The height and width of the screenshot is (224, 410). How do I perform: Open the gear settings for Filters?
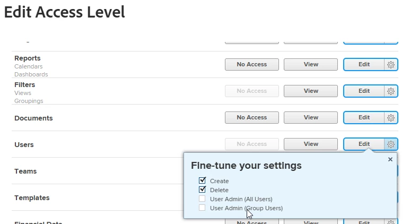pyautogui.click(x=391, y=91)
